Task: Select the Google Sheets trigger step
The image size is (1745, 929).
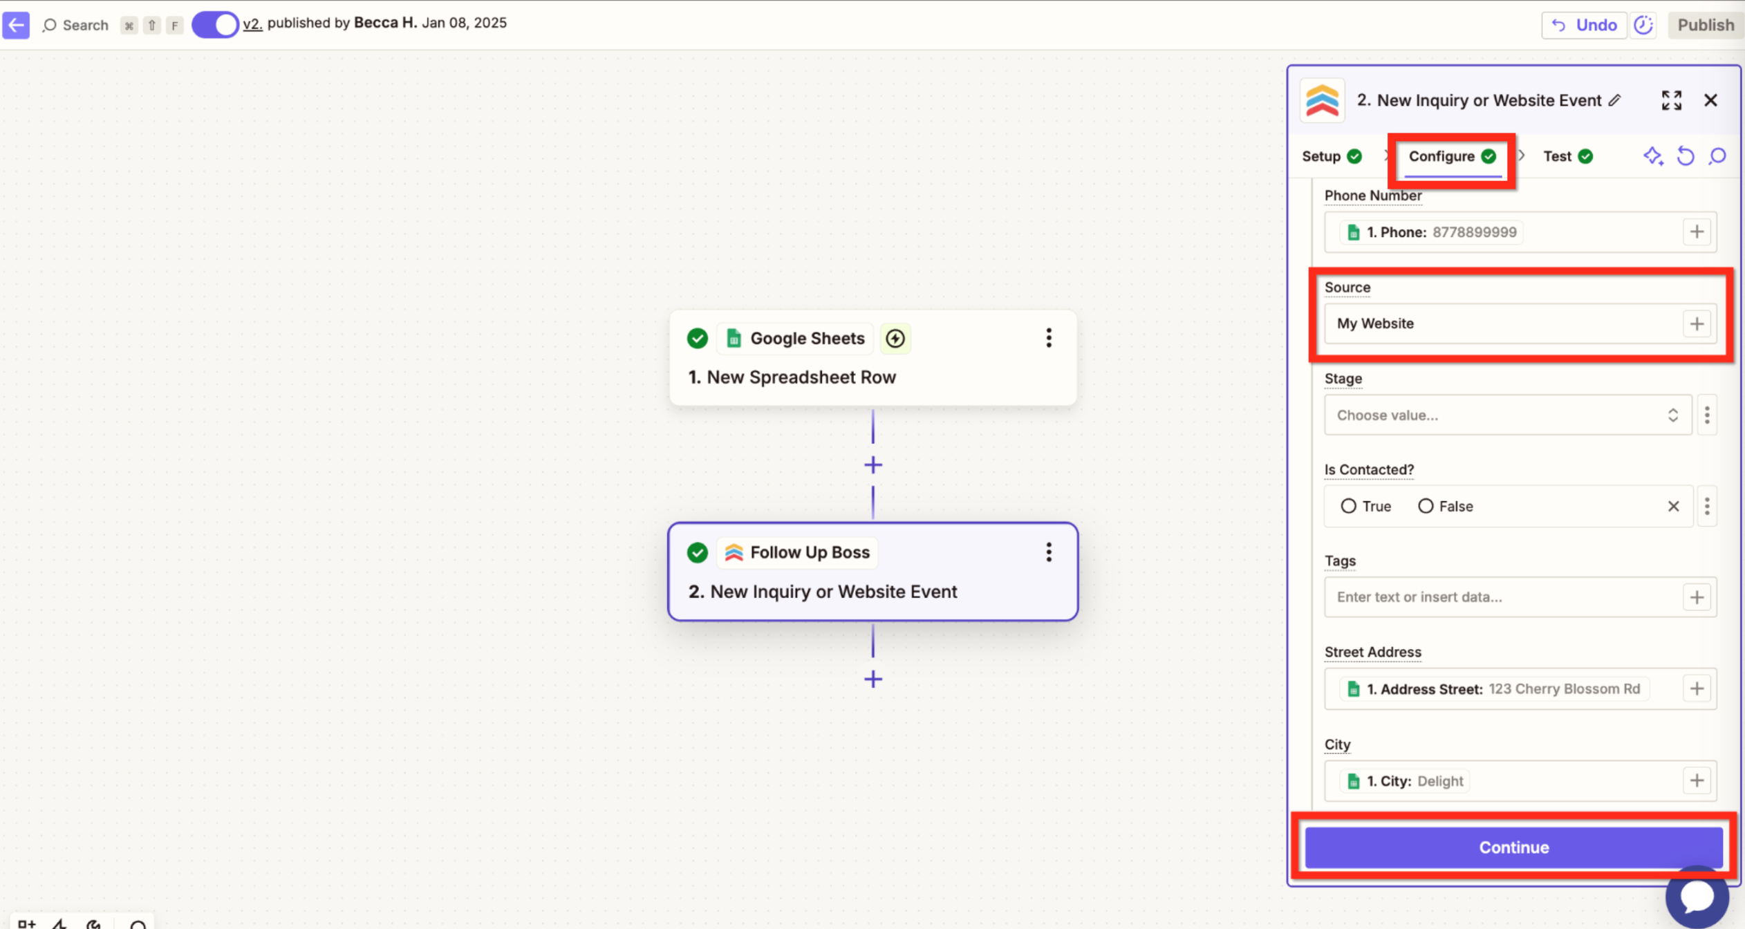Action: [x=872, y=358]
